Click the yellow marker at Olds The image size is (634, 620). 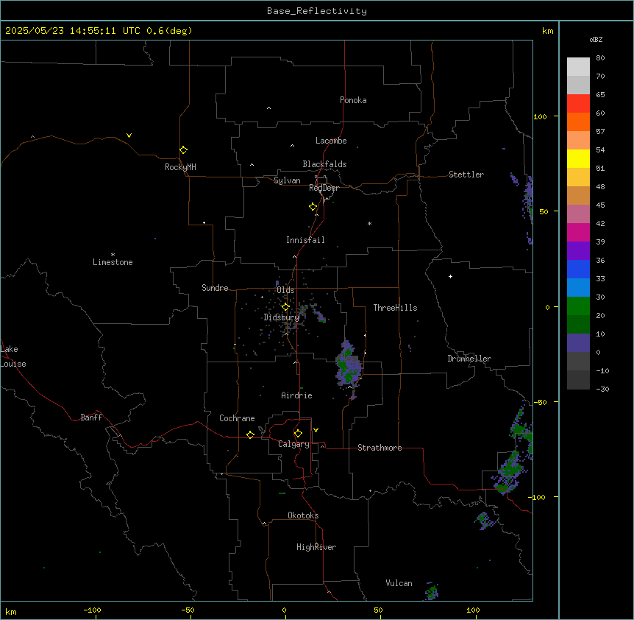285,307
